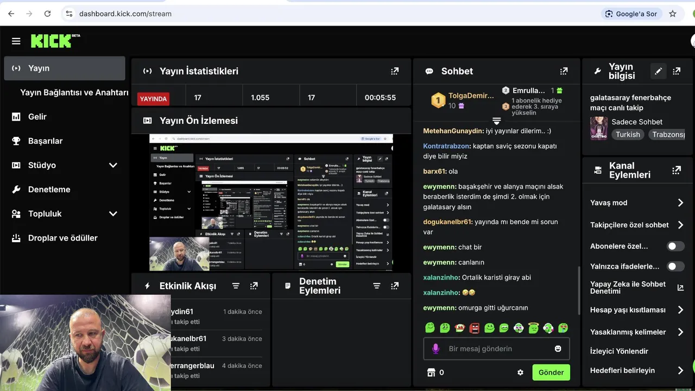
Task: Pop out the Sohbet chat panel
Action: click(x=564, y=71)
